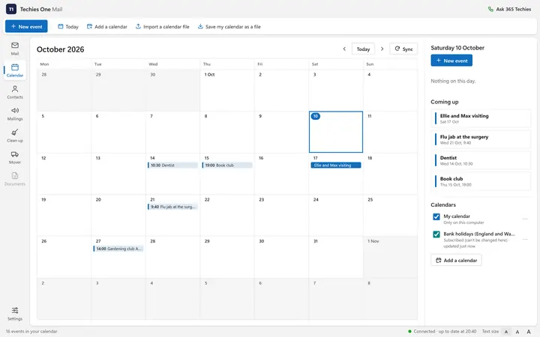Click the Saturday 10 October heading
The width and height of the screenshot is (540, 337).
[x=457, y=48]
